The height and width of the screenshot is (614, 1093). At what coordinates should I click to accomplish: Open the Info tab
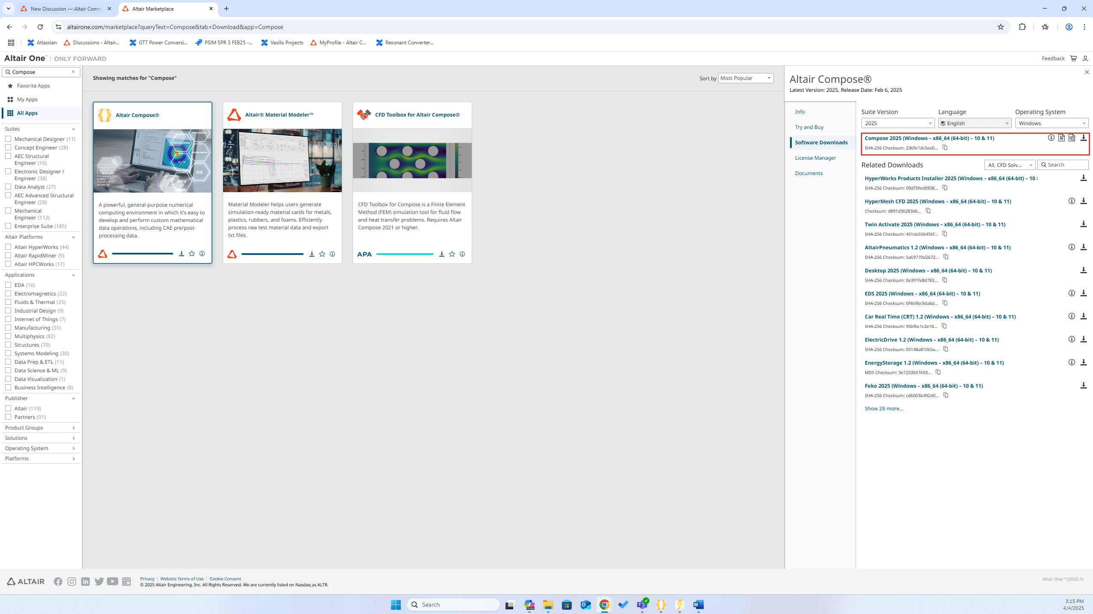tap(800, 112)
